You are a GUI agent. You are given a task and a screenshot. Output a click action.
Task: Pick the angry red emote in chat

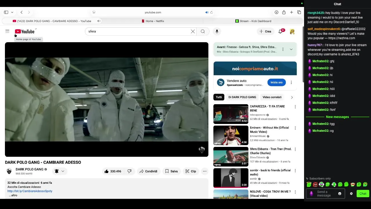[x=315, y=185]
